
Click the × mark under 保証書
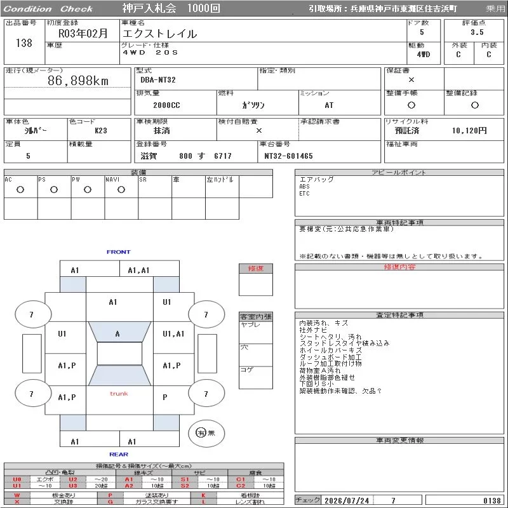pyautogui.click(x=411, y=80)
